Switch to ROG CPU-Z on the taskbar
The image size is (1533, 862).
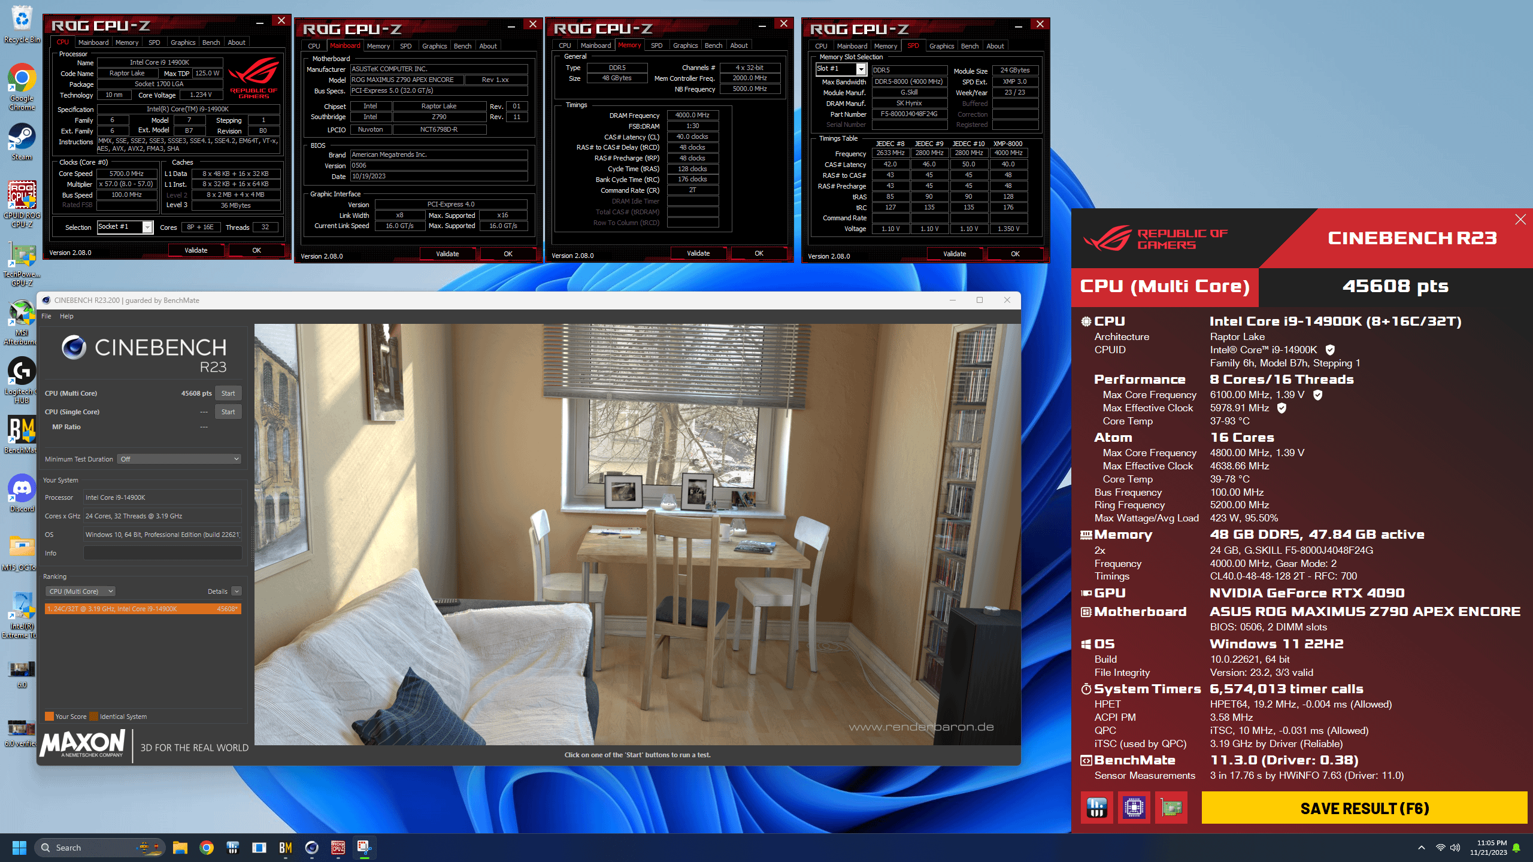[338, 848]
